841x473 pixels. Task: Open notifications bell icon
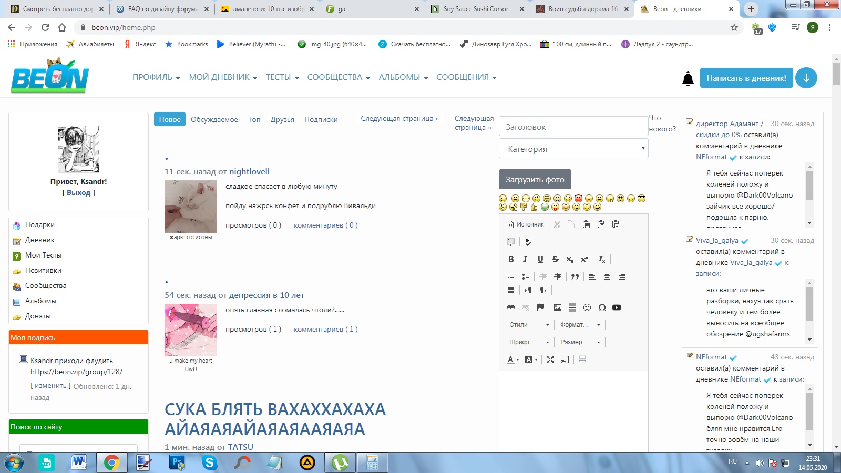click(x=688, y=79)
